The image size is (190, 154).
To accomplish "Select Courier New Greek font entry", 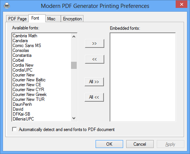I will [x=29, y=95].
